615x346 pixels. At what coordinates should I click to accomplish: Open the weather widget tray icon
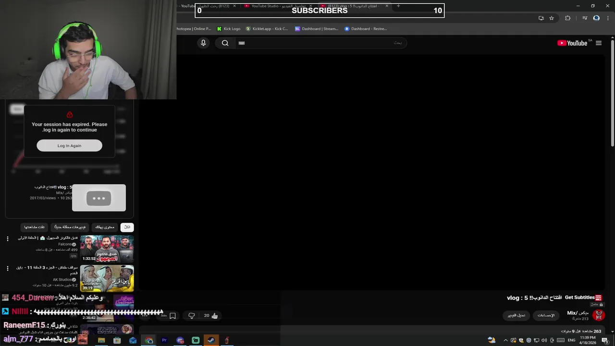pyautogui.click(x=492, y=340)
